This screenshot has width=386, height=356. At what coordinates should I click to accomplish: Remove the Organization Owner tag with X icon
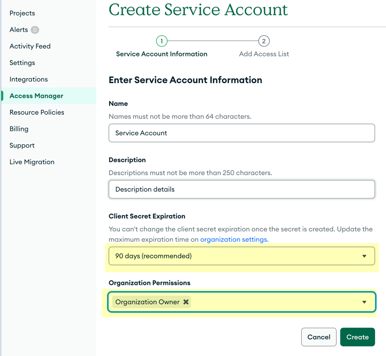186,302
